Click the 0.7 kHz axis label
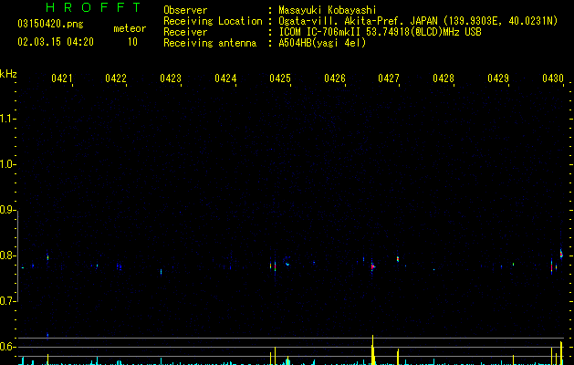Image resolution: width=574 pixels, height=365 pixels. [x=7, y=301]
